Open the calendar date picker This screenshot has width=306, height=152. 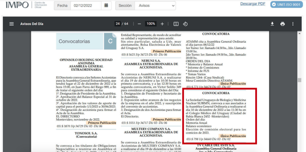(106, 6)
